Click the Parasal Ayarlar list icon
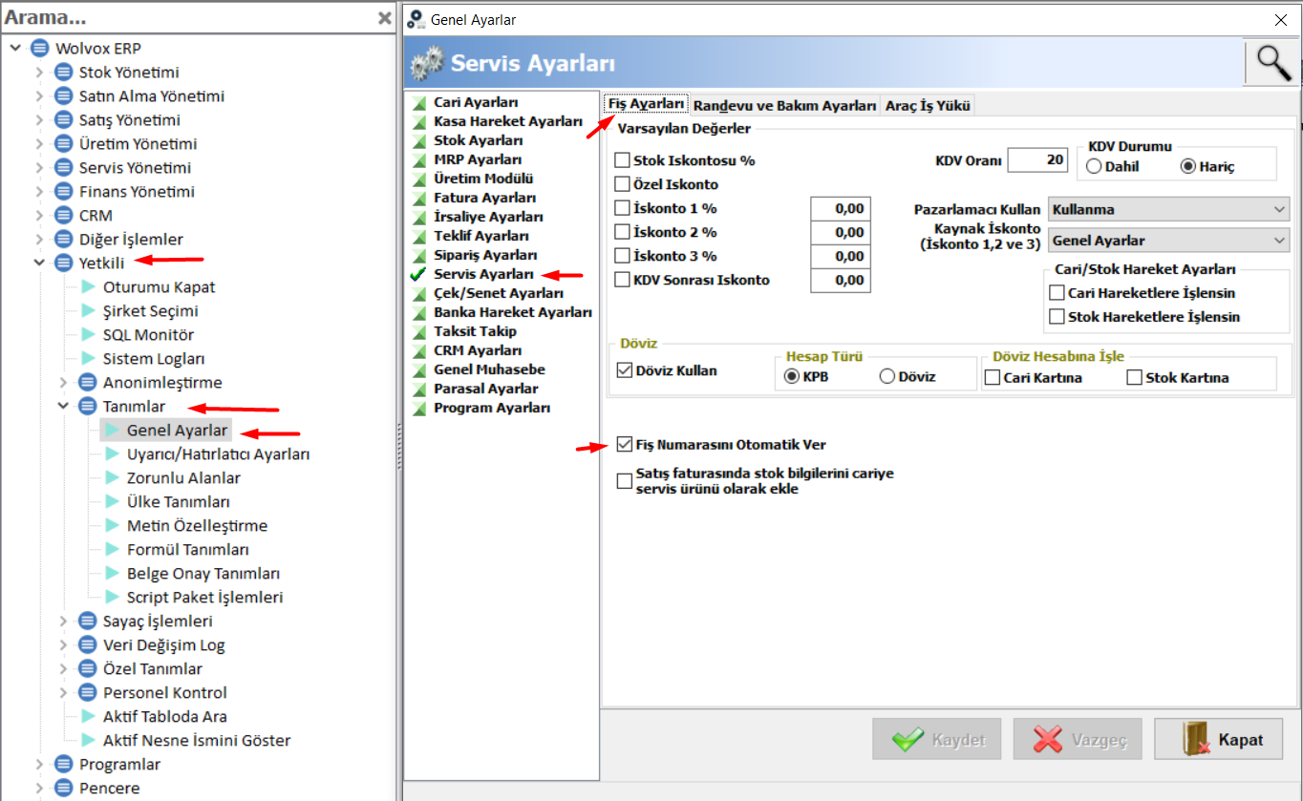 coord(419,389)
